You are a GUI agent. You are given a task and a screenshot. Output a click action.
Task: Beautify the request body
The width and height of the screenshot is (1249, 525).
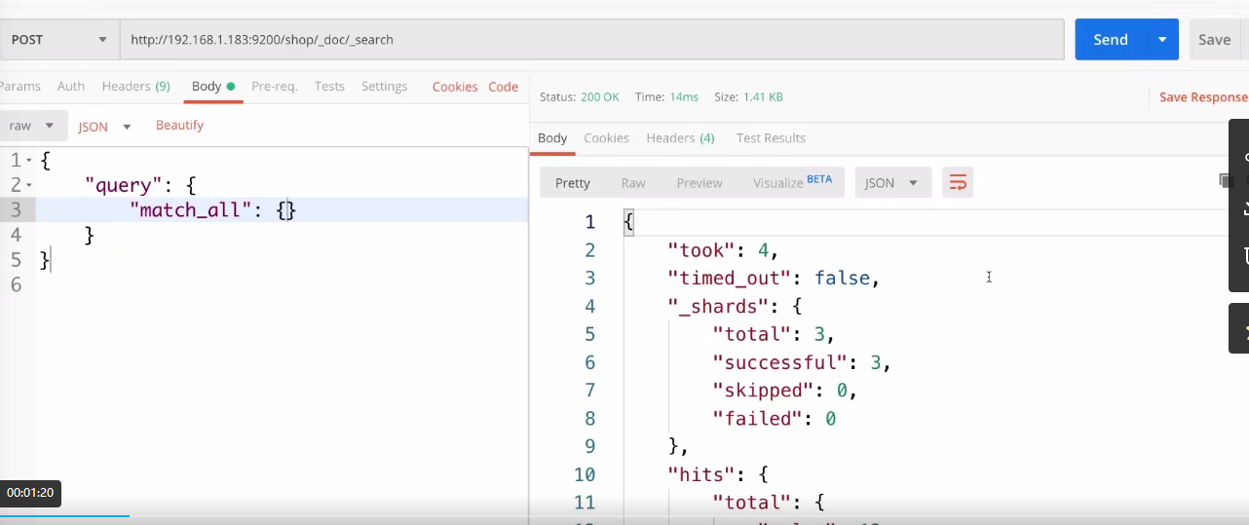point(179,126)
